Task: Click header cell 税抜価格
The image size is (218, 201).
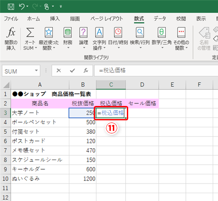Action: [83, 104]
